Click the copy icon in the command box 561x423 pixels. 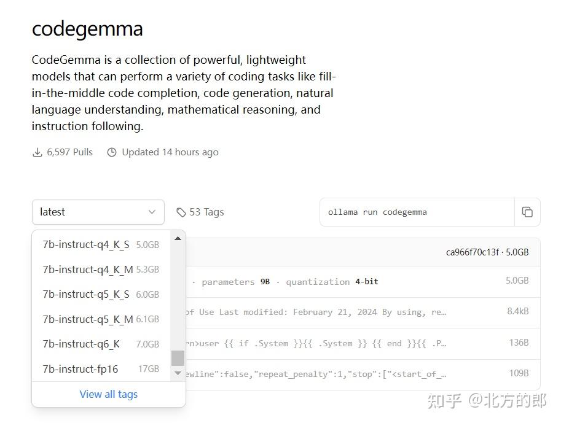[x=527, y=212]
